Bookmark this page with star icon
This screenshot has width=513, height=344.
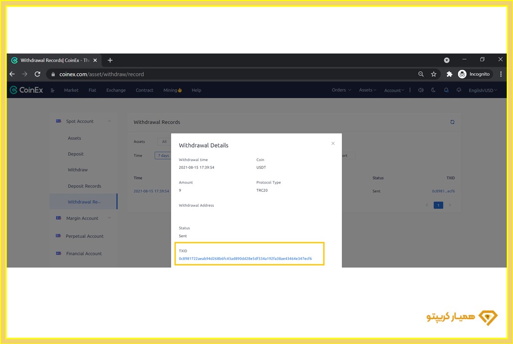(434, 74)
